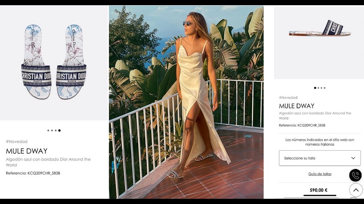Click the MULE DWAY title on the right
This screenshot has height=204, width=364.
[x=296, y=106]
